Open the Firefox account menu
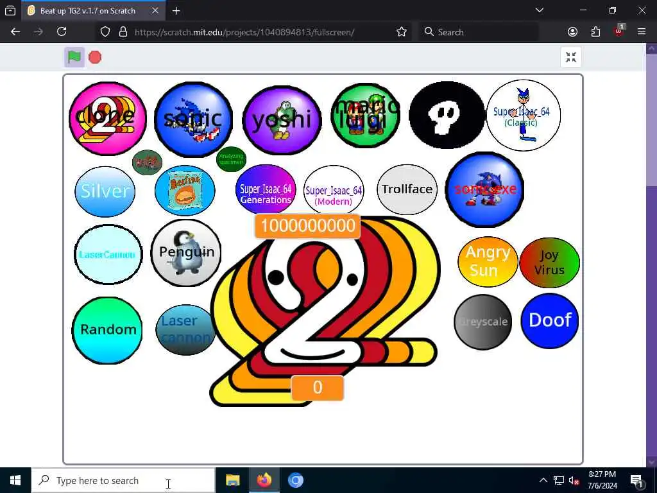657x493 pixels. coord(572,32)
